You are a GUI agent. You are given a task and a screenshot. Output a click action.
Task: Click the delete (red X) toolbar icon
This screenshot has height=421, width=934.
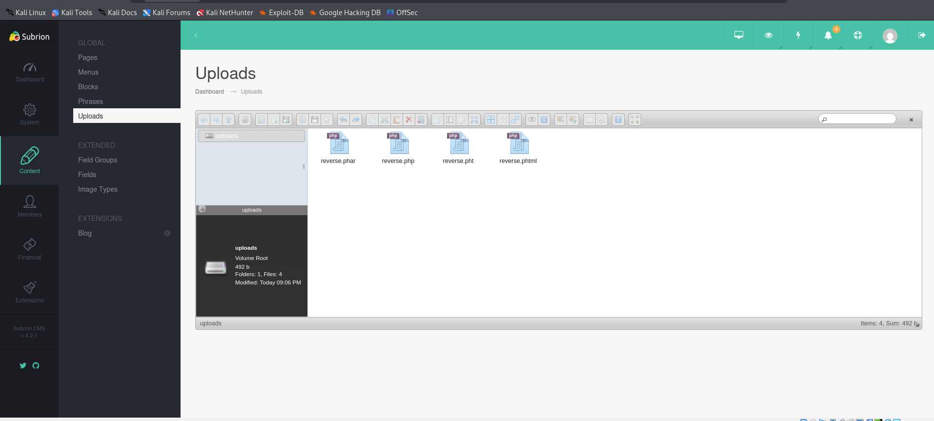point(409,120)
